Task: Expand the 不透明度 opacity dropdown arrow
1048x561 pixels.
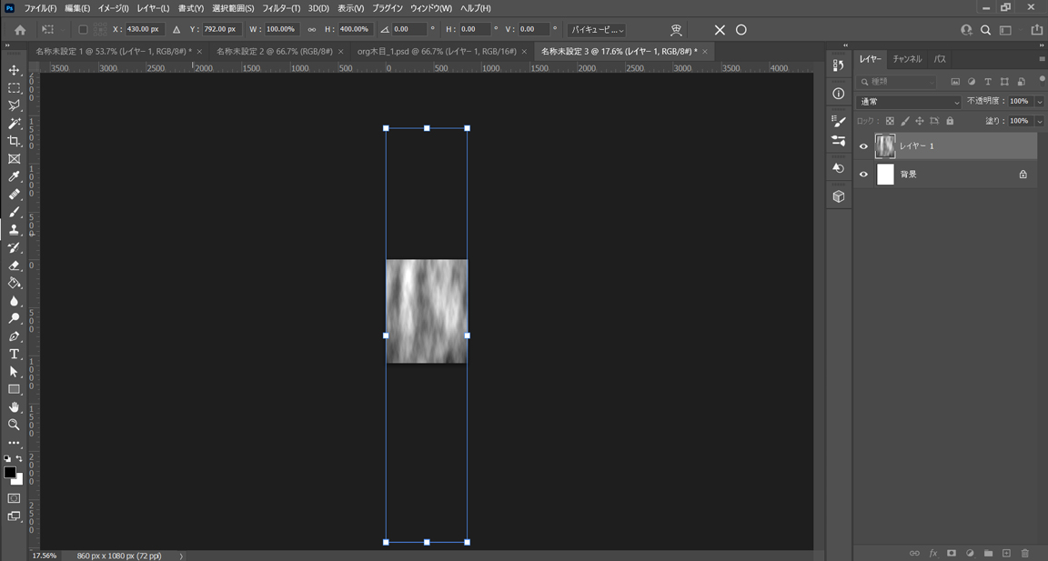Action: (x=1040, y=102)
